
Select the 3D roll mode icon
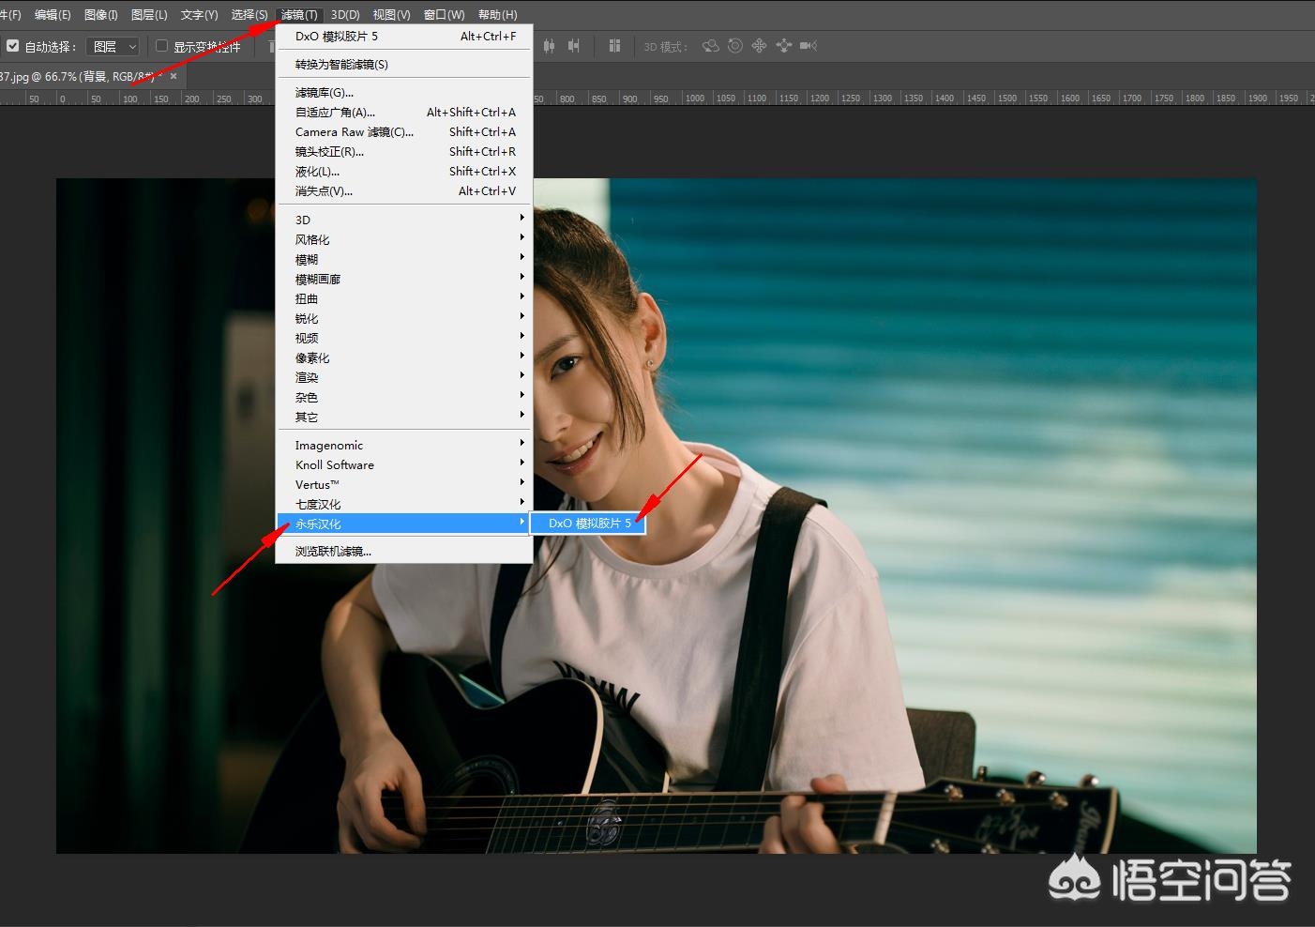tap(735, 46)
